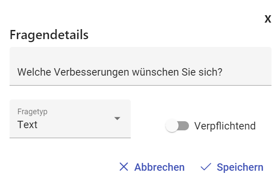Screen dimensions: 278x179
Task: Click the Fragetyp dropdown arrow icon
Action: click(117, 119)
